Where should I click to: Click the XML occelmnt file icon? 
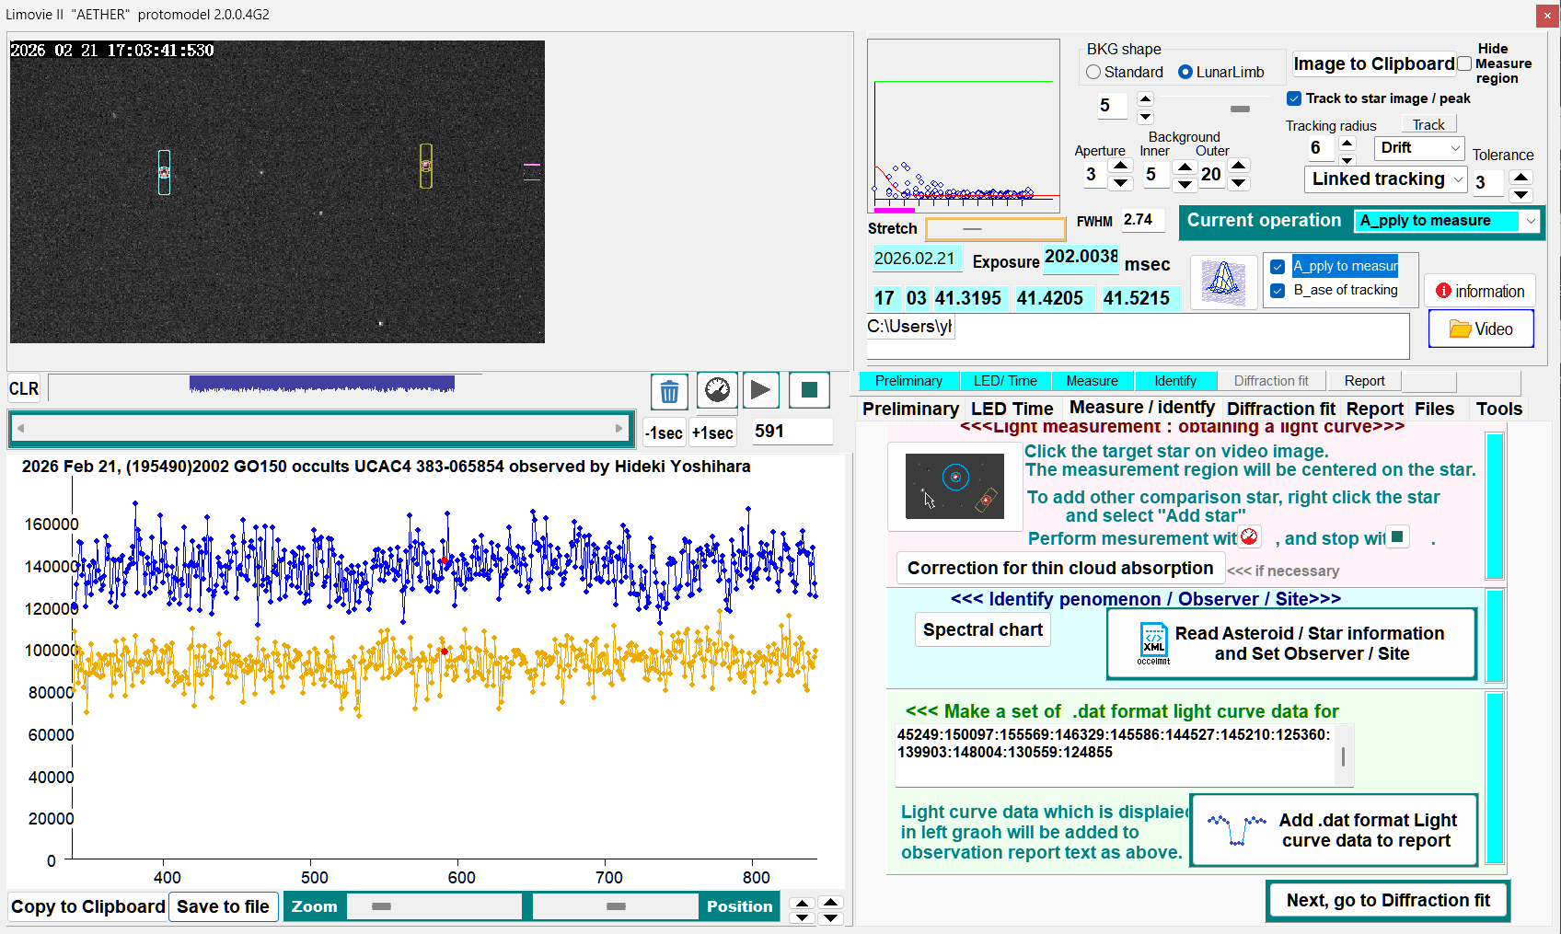point(1153,642)
